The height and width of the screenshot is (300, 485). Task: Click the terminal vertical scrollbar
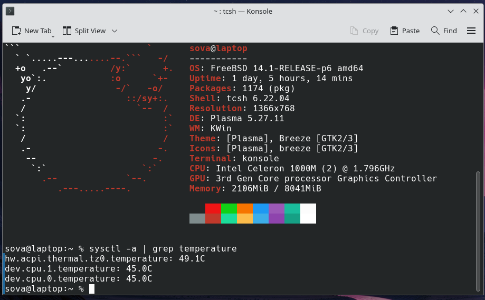(x=478, y=231)
